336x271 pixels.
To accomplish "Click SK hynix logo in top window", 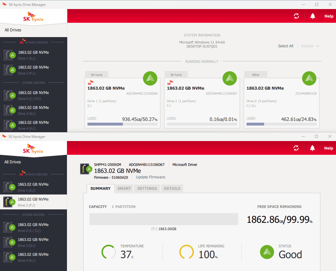I will coord(33,17).
